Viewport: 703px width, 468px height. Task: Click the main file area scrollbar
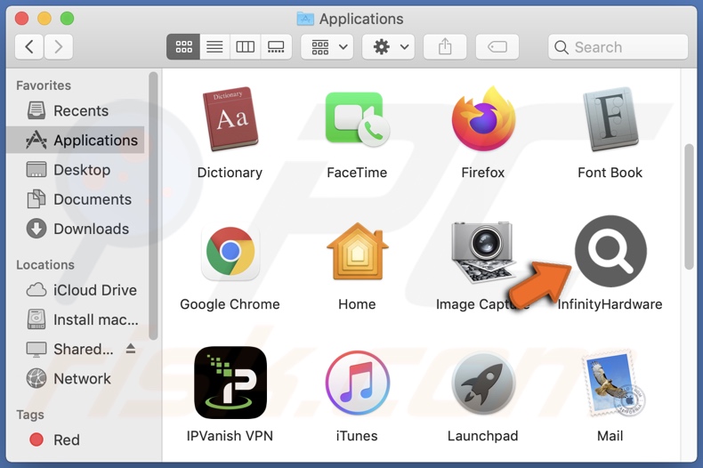point(689,206)
